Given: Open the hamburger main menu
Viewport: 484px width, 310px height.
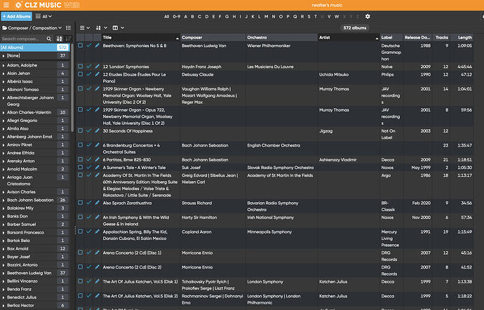Looking at the screenshot, I should tap(6, 5).
